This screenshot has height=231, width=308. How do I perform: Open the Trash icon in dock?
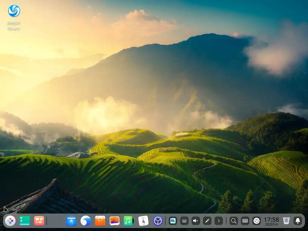point(286,221)
